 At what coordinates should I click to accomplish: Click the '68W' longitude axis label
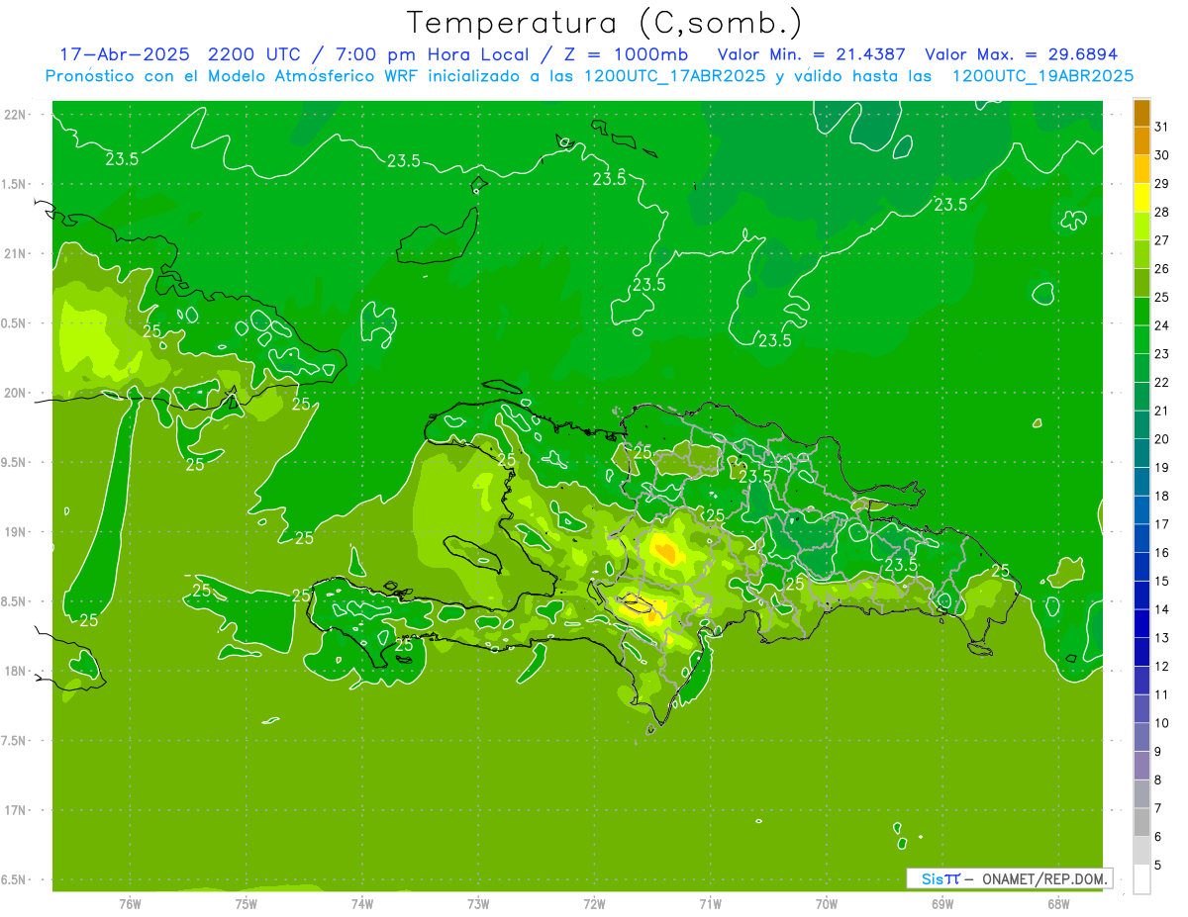point(1058,903)
